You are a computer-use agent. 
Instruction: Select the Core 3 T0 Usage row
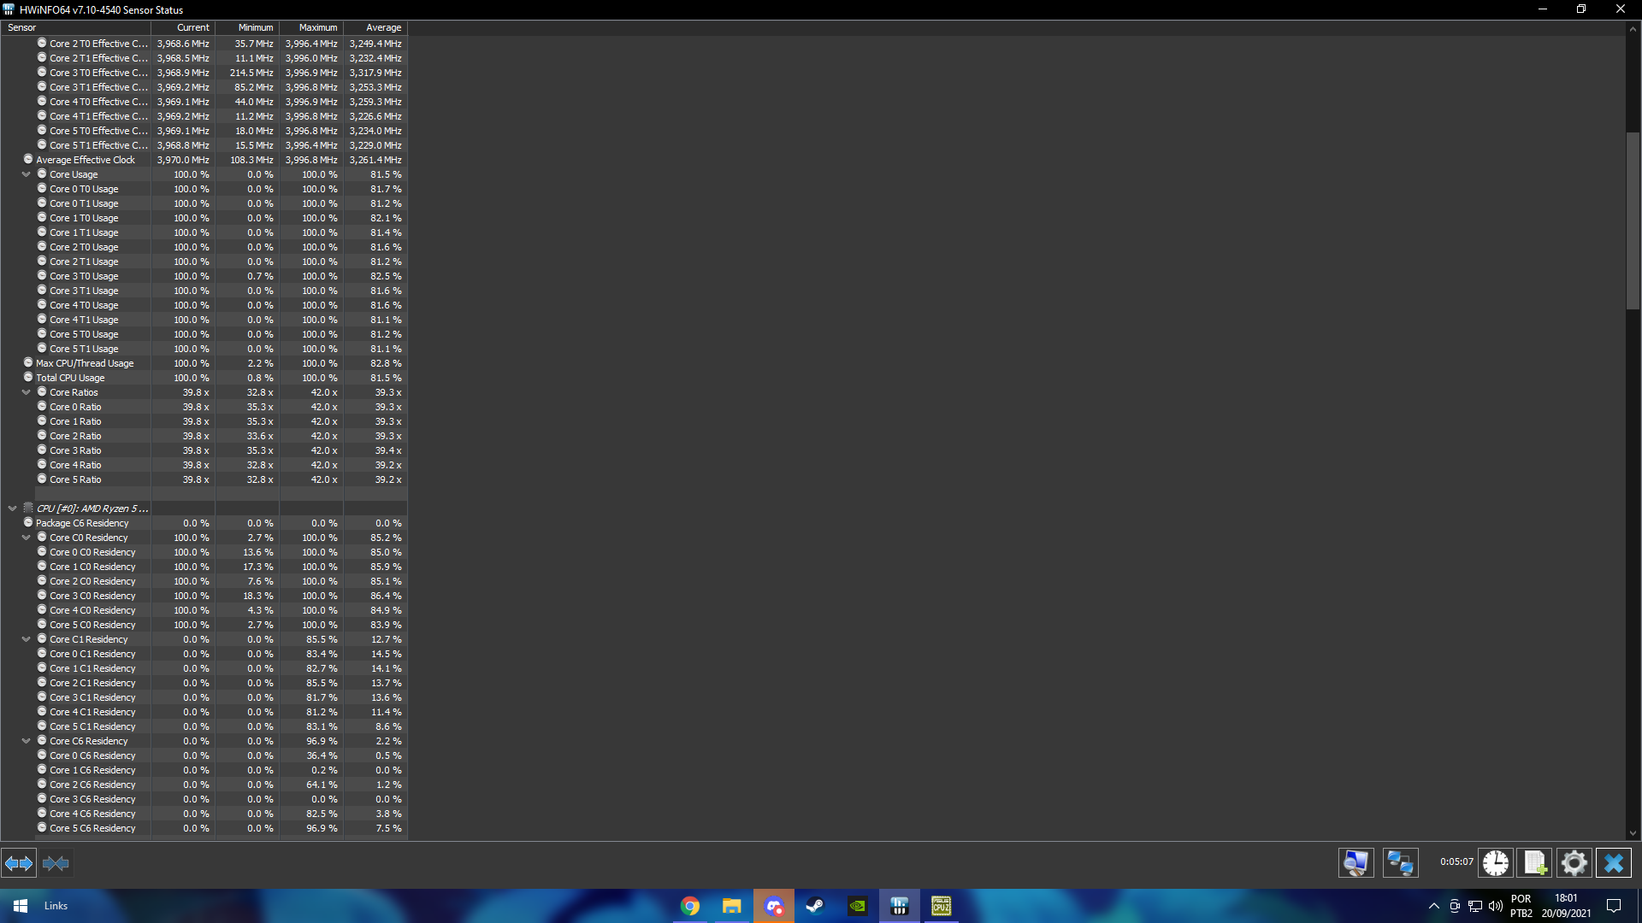[204, 276]
